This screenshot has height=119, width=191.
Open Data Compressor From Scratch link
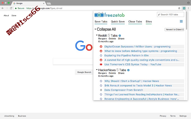pos(124,90)
